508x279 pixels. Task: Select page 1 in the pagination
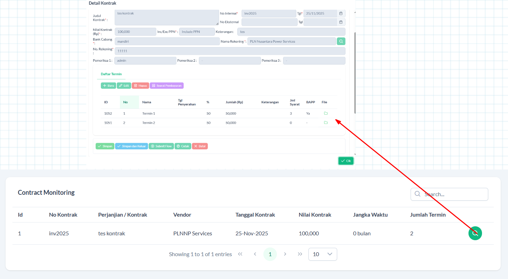[270, 254]
